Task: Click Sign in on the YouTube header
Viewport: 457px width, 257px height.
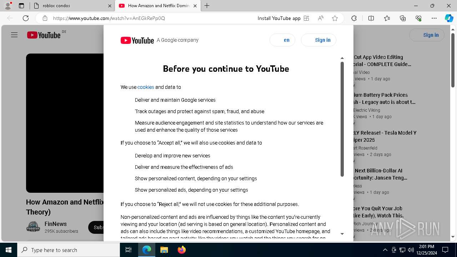Action: click(427, 35)
